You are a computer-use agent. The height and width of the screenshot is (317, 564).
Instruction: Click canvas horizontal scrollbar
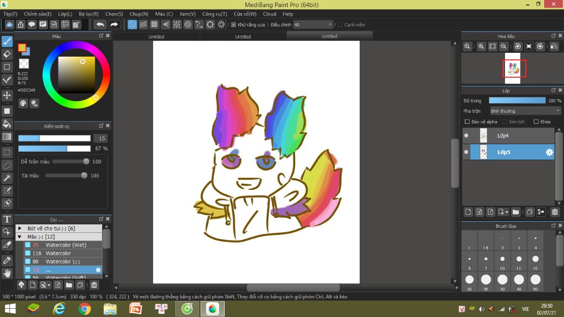pos(293,287)
